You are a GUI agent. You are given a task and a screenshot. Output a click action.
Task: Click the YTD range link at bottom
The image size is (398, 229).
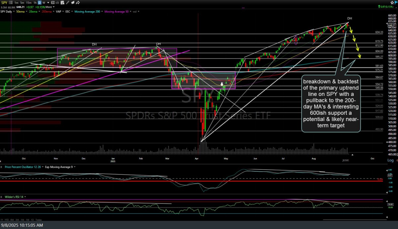pyautogui.click(x=7, y=219)
